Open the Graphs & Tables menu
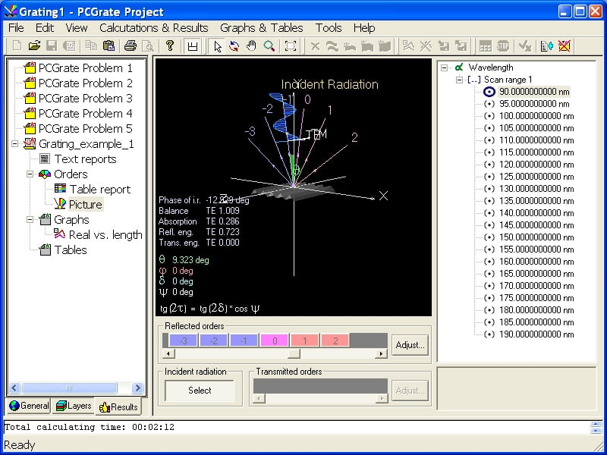Image resolution: width=607 pixels, height=455 pixels. 261,28
